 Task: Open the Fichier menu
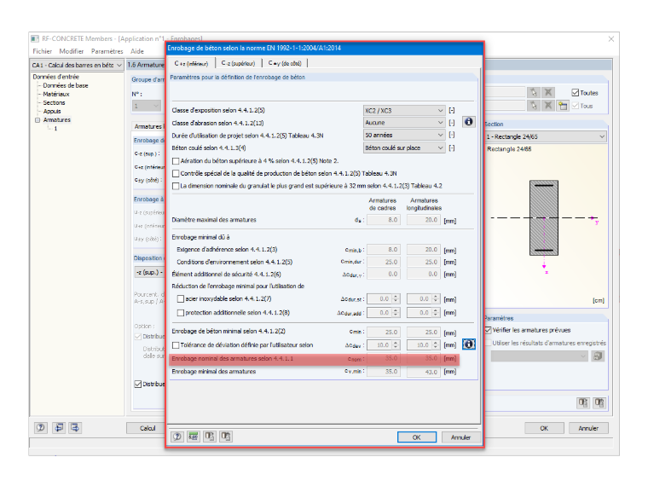[x=43, y=51]
